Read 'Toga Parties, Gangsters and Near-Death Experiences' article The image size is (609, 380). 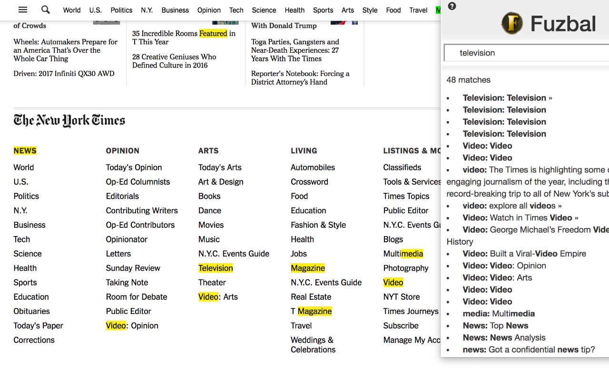click(x=295, y=50)
